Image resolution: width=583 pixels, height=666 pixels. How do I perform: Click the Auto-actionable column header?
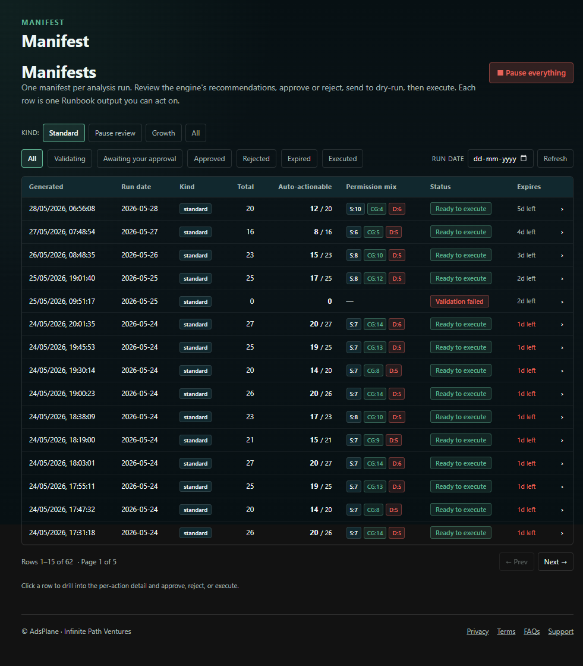click(x=305, y=187)
